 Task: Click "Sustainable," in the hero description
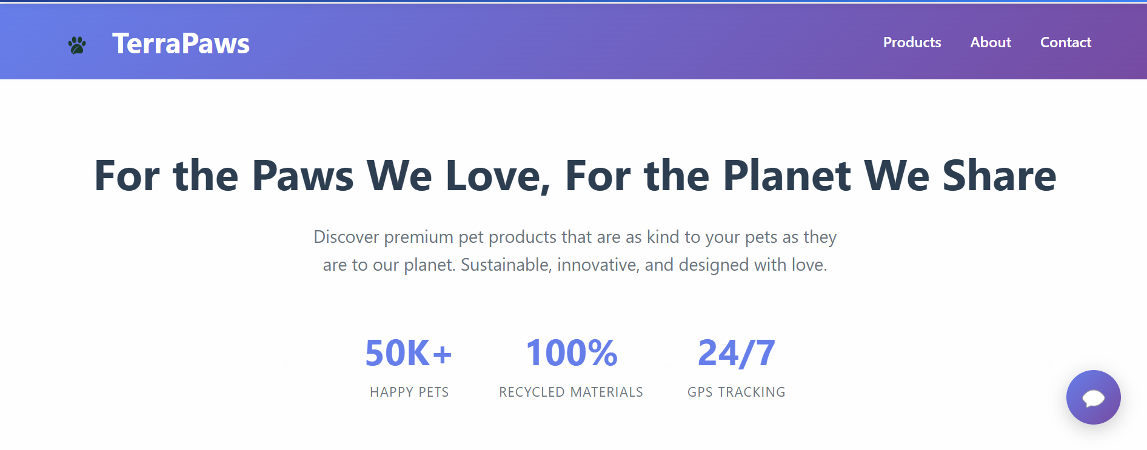[506, 265]
